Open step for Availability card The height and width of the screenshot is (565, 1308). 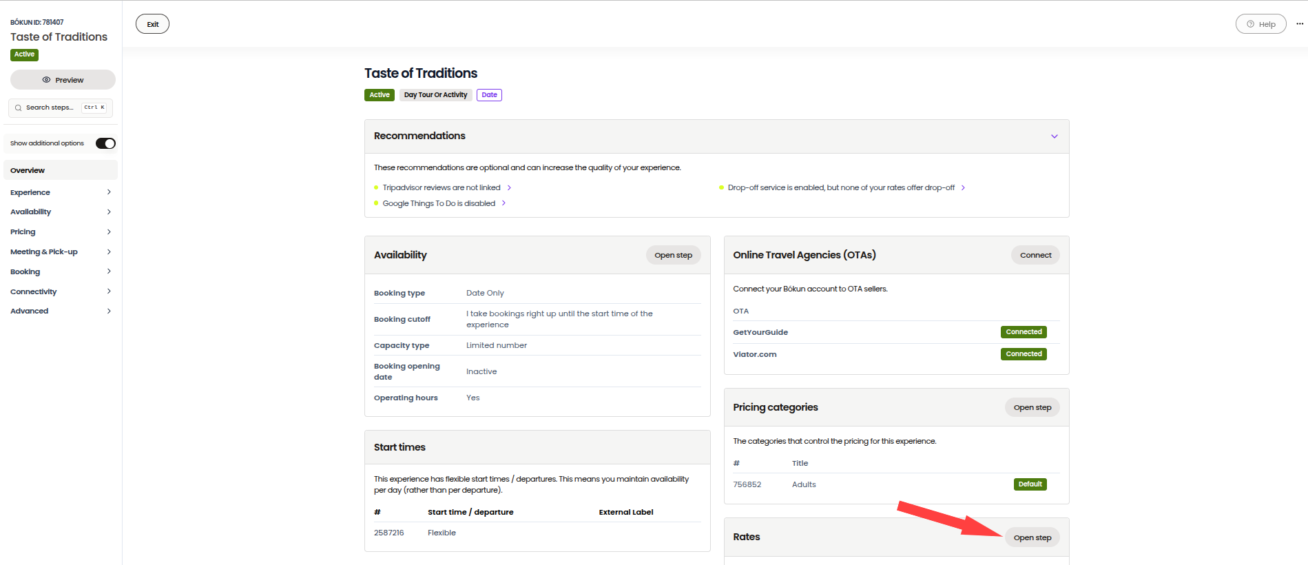pyautogui.click(x=673, y=255)
